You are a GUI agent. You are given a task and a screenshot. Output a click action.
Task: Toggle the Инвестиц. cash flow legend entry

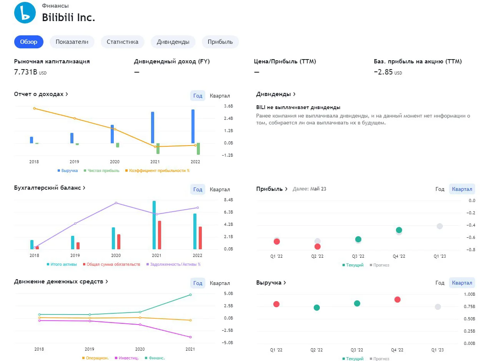pos(126,358)
